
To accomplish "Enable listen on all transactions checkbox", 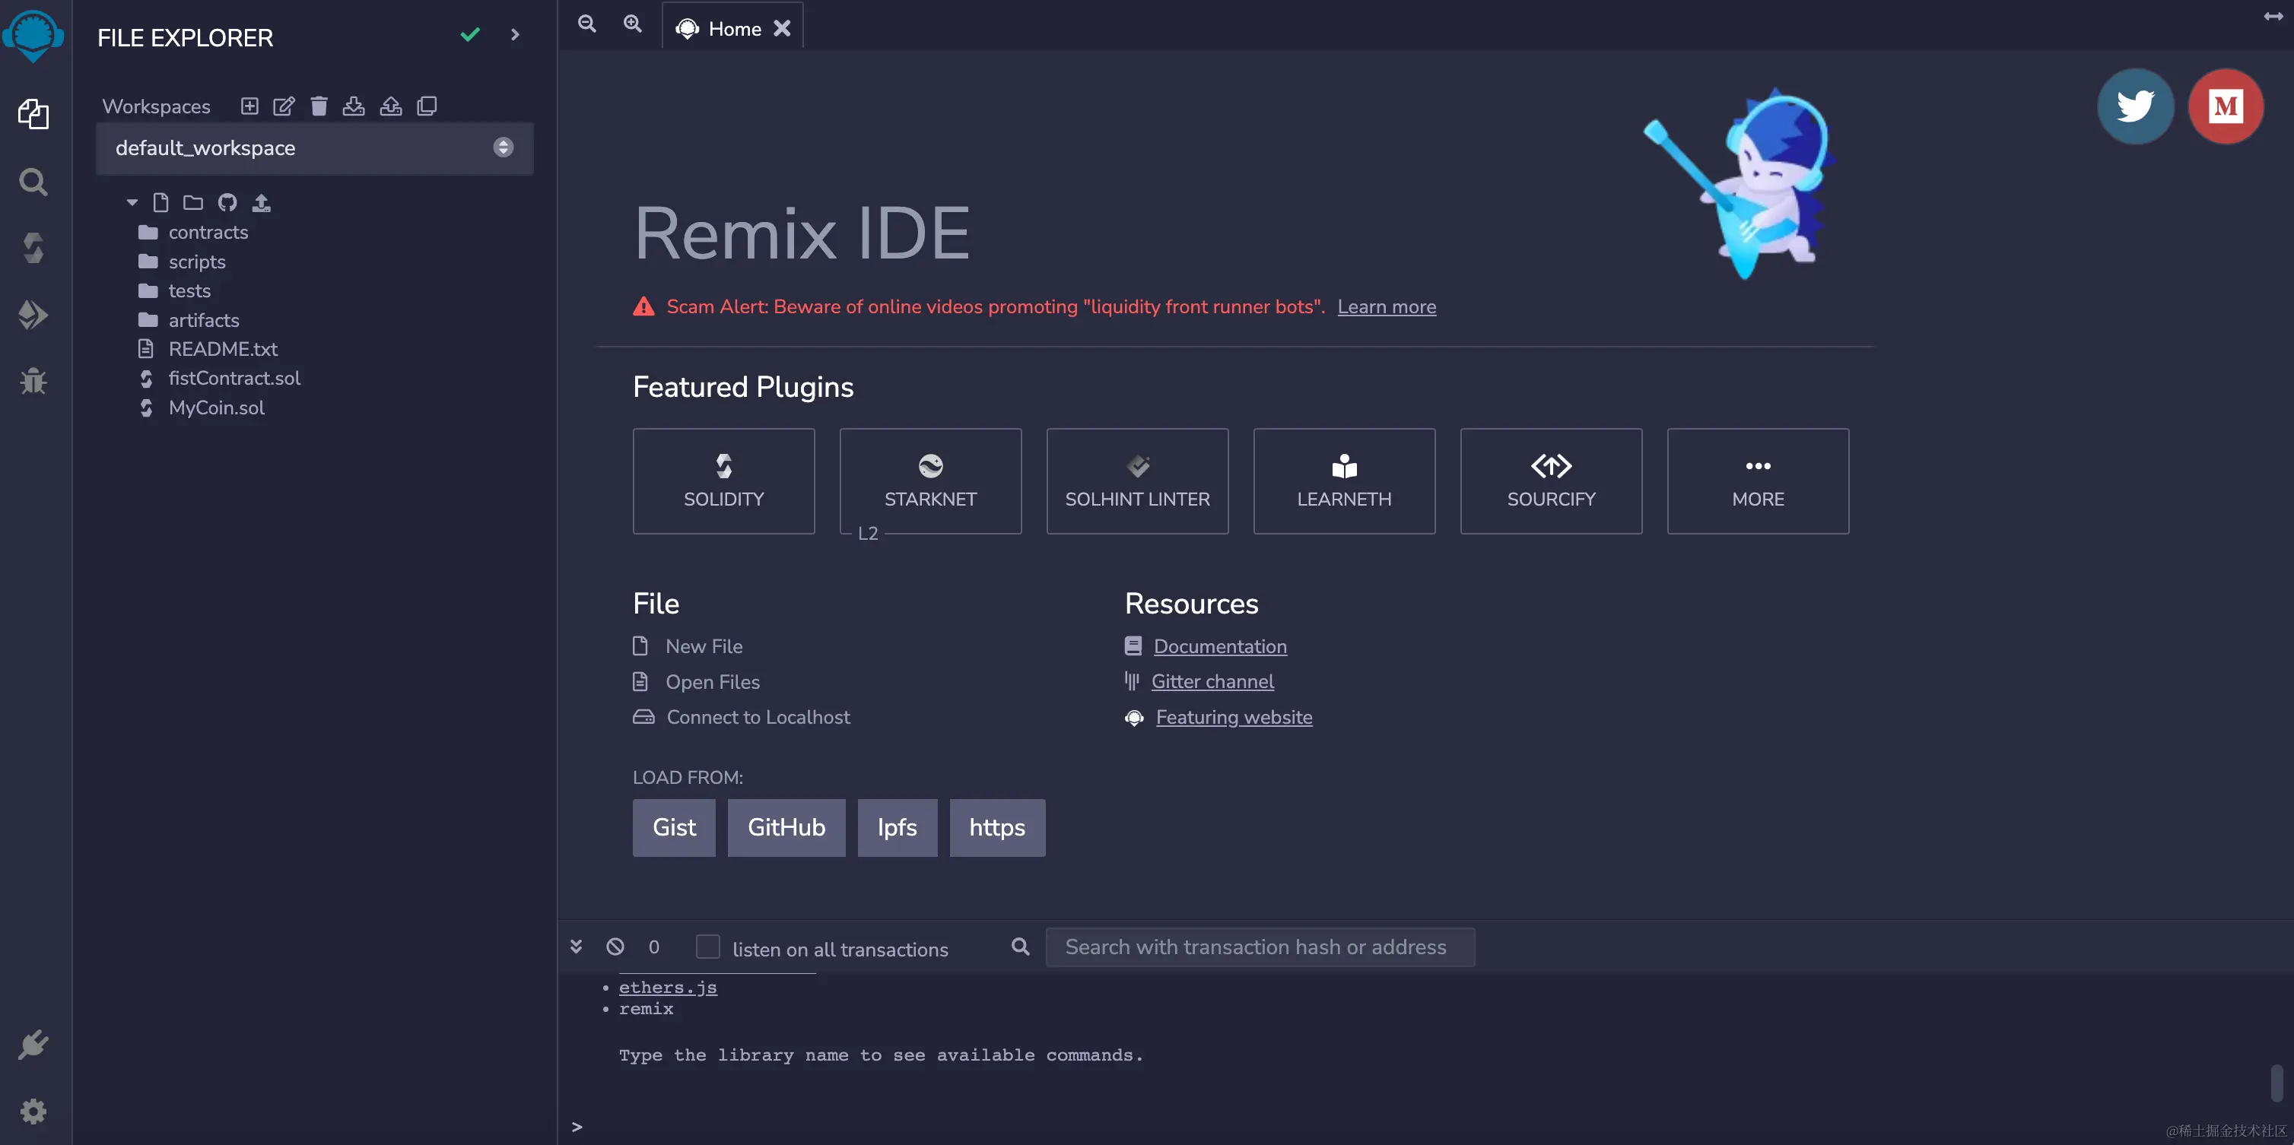I will 707,947.
